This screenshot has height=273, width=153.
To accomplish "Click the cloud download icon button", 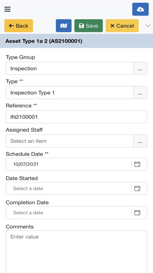I will [x=141, y=9].
